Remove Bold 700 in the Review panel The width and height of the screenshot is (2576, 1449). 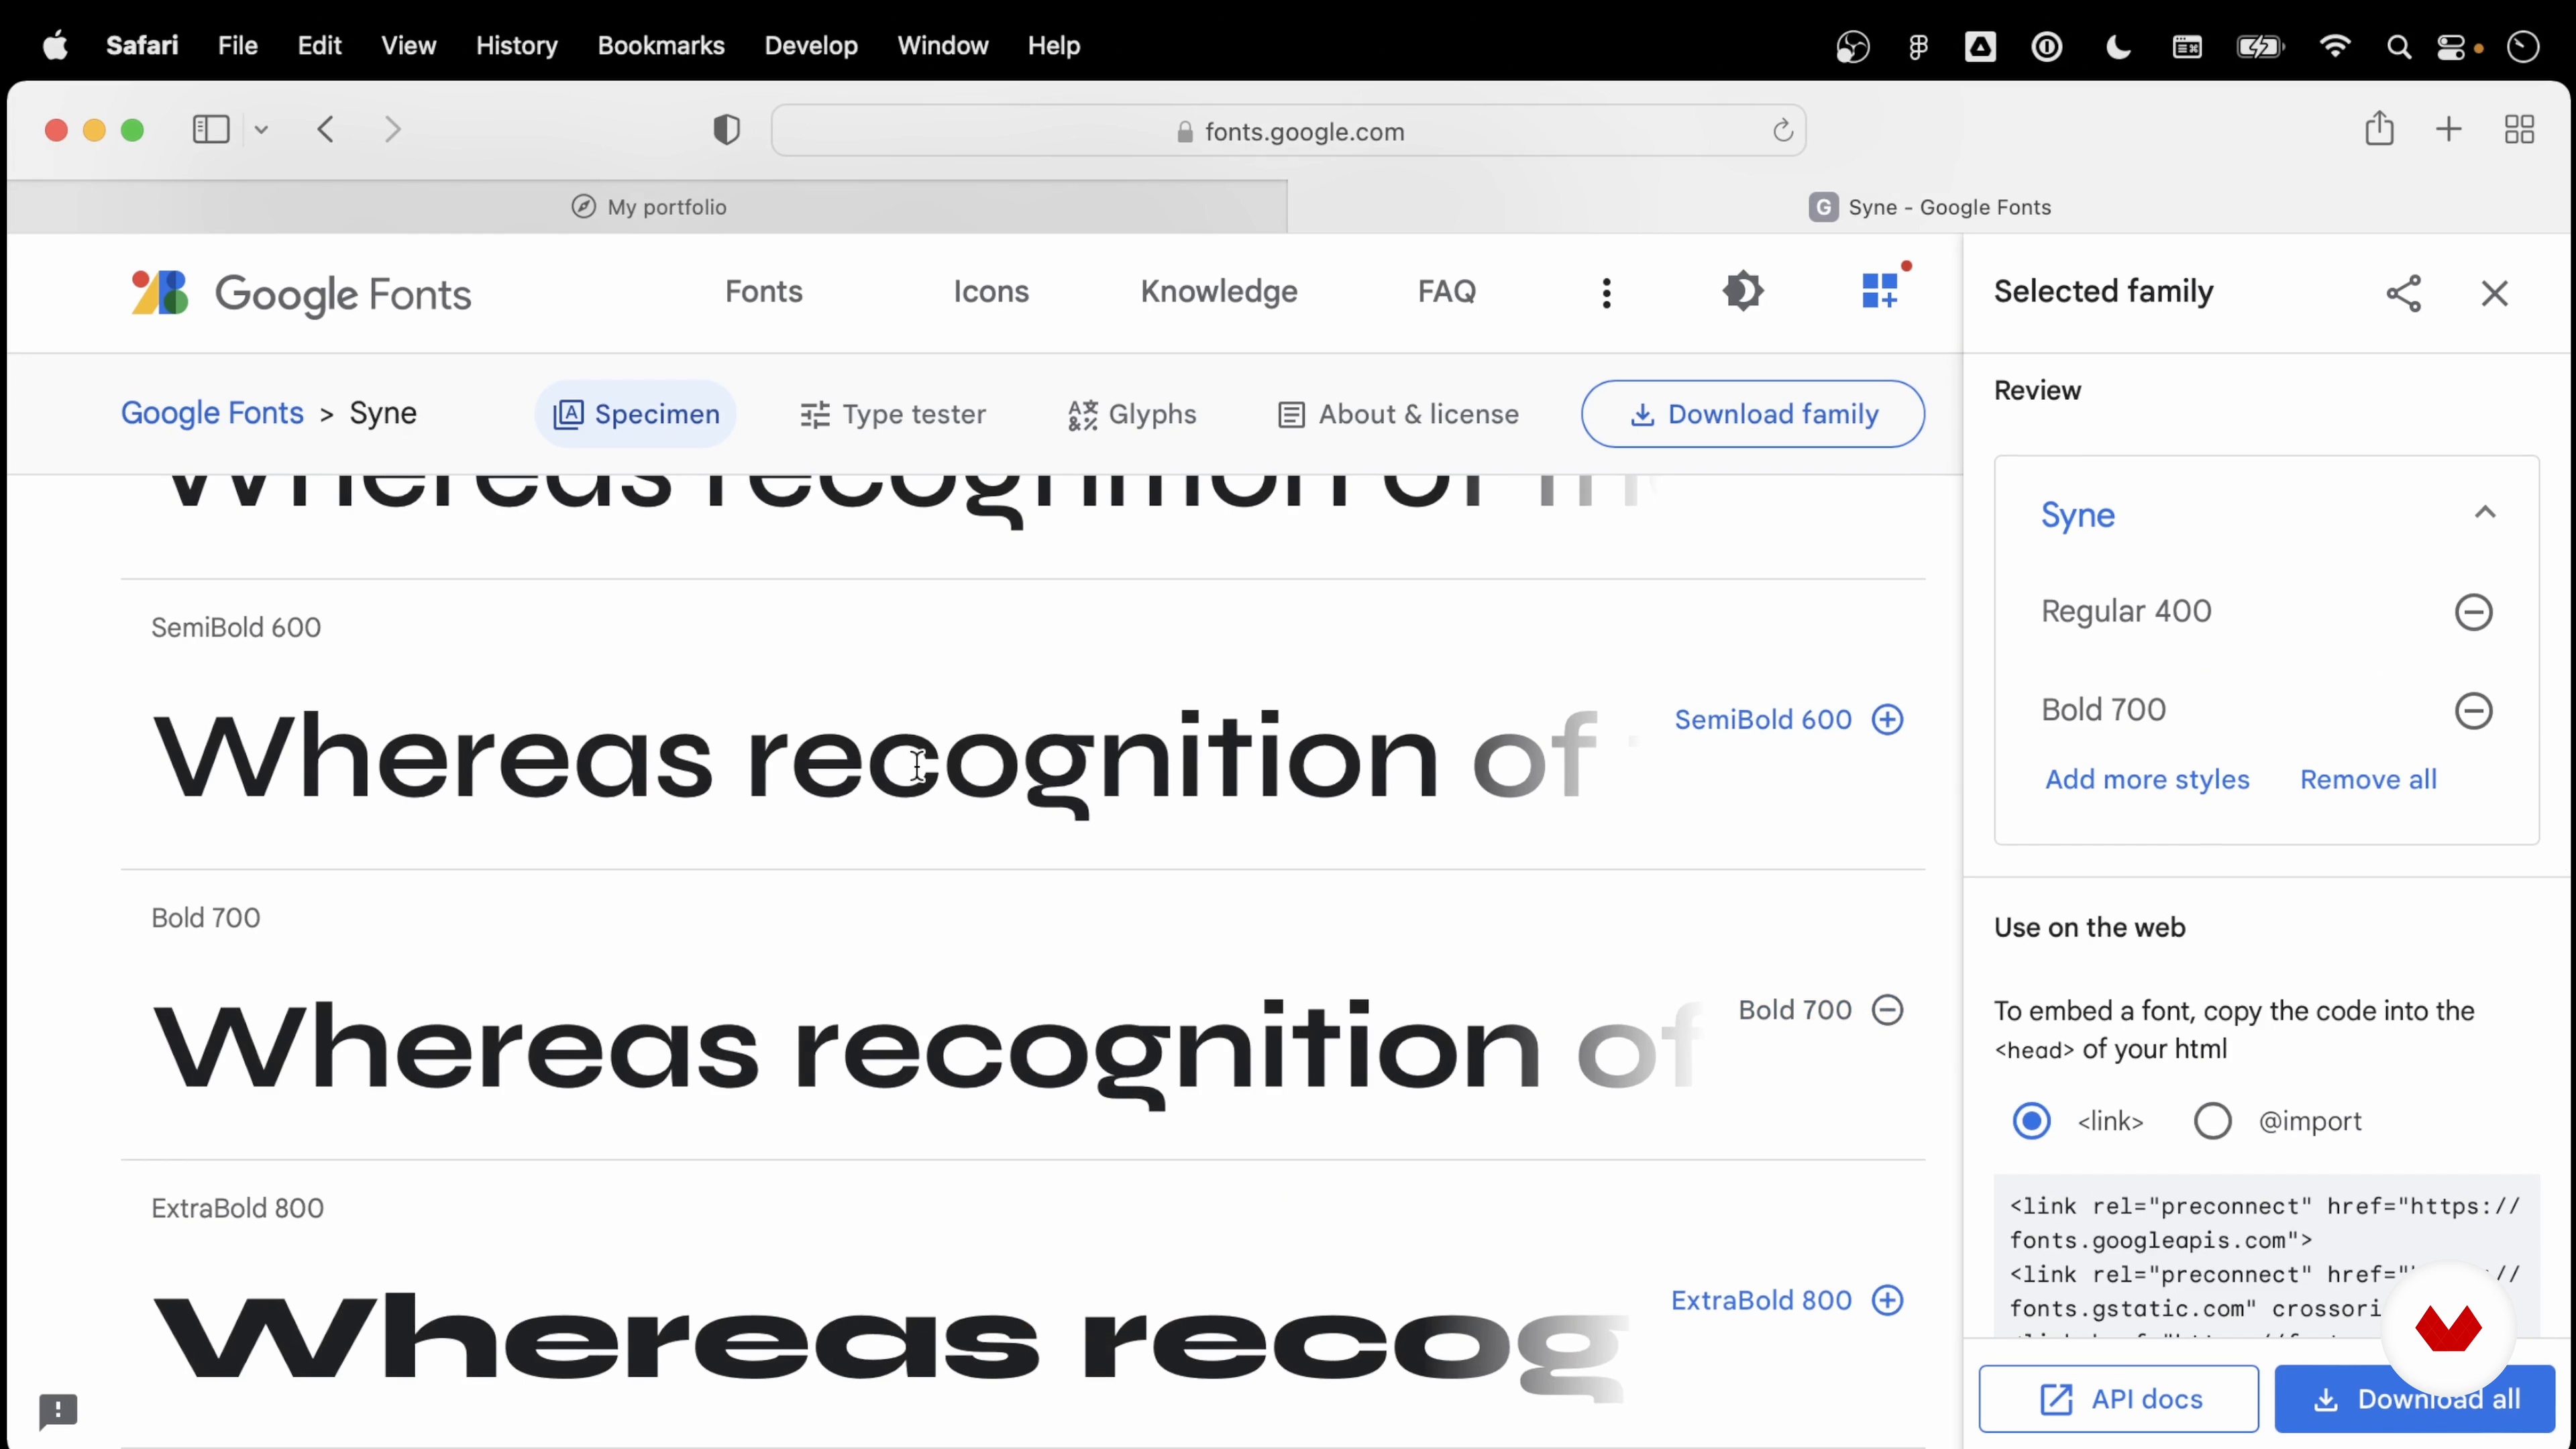(x=2473, y=711)
